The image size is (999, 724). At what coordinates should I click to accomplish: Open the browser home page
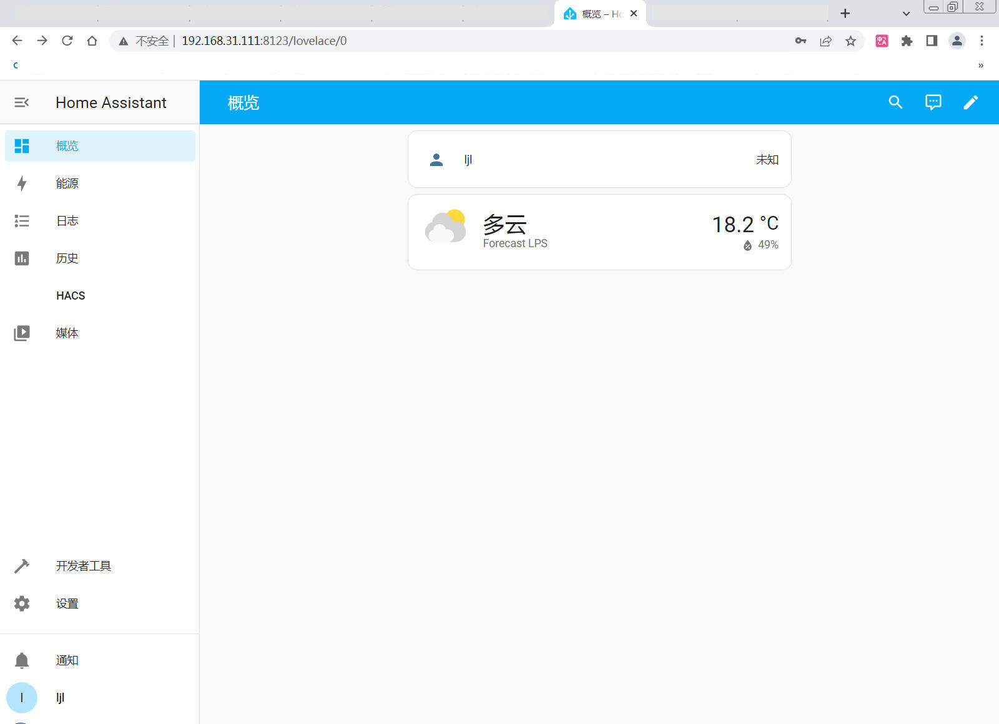(92, 41)
